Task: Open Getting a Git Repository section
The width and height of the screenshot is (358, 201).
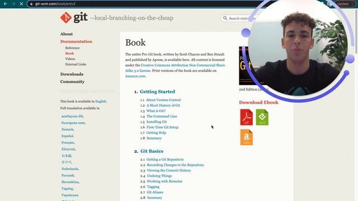Action: [165, 160]
